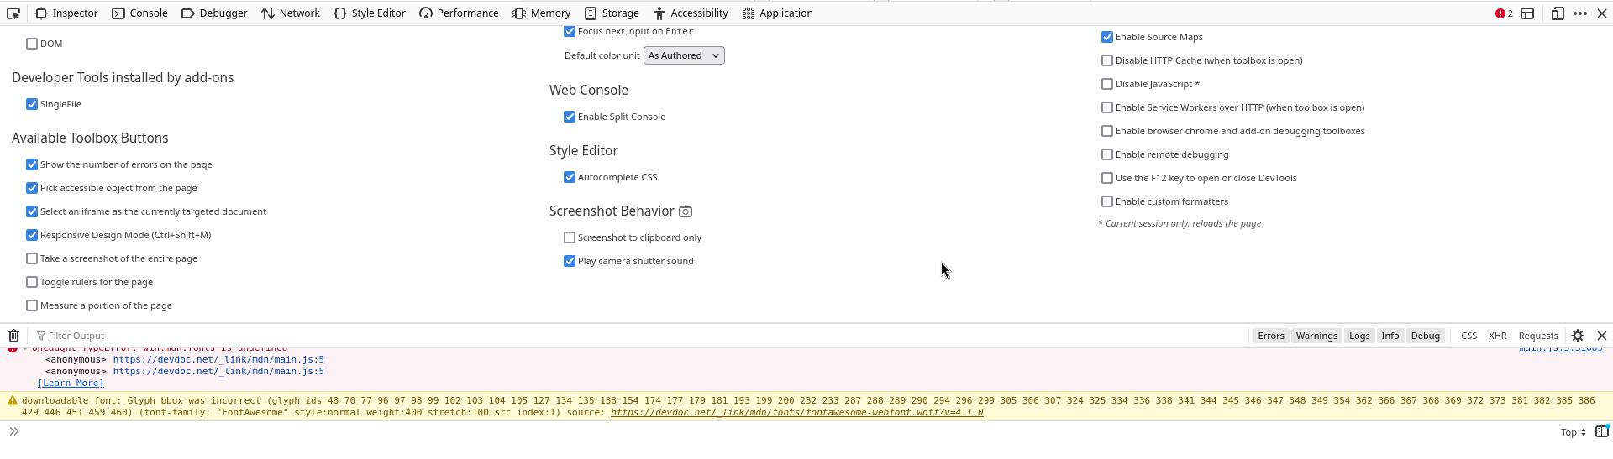Open the Style Editor tab
1613x459 pixels.
coord(369,13)
